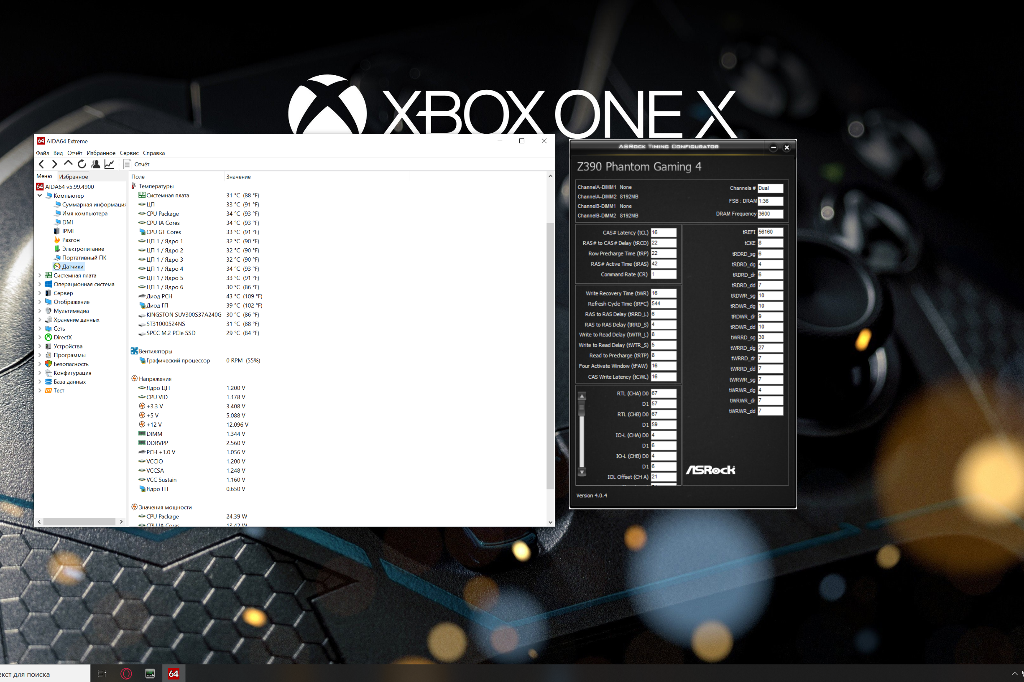Open Opera browser from the taskbar
1024x682 pixels.
click(x=126, y=674)
